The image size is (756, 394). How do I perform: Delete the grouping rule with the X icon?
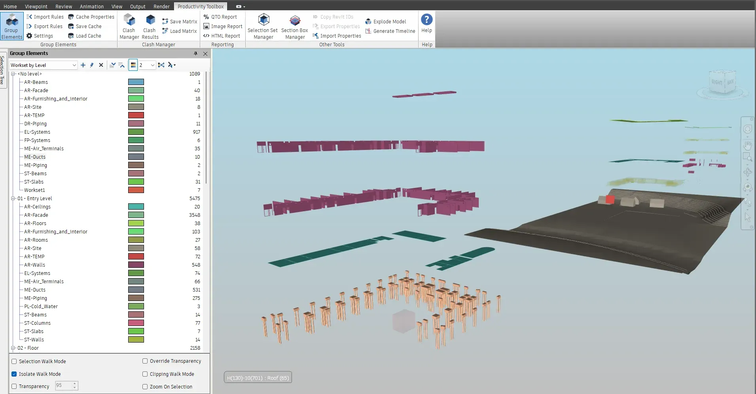(x=101, y=65)
